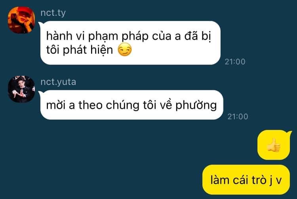
Task: Click the nct.ty username label
Action: tap(53, 13)
